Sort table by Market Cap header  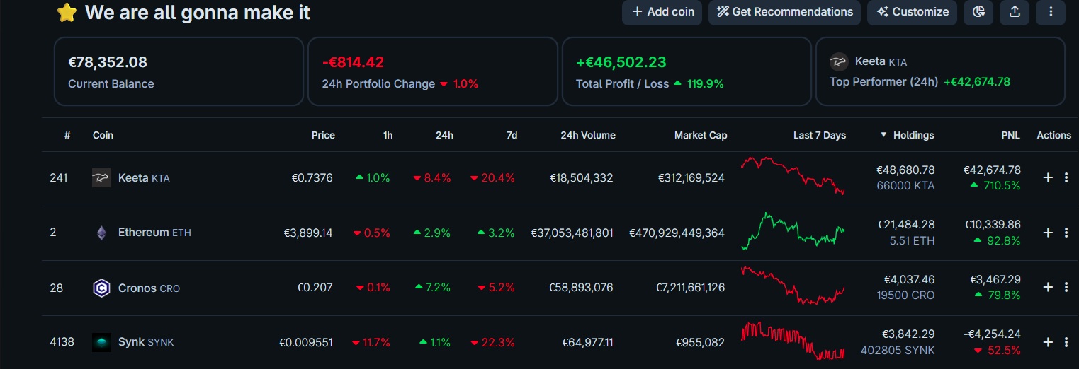(x=701, y=135)
